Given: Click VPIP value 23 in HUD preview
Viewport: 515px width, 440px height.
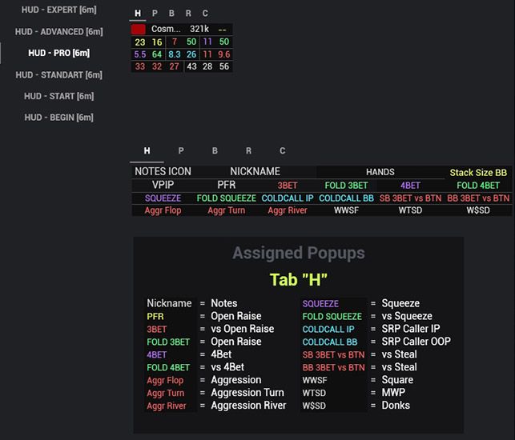Looking at the screenshot, I should click(140, 42).
